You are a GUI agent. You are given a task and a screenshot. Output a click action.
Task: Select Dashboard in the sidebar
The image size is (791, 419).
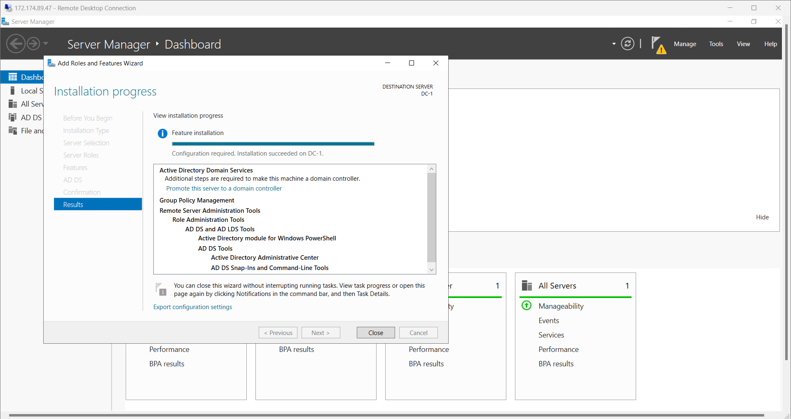click(x=29, y=77)
